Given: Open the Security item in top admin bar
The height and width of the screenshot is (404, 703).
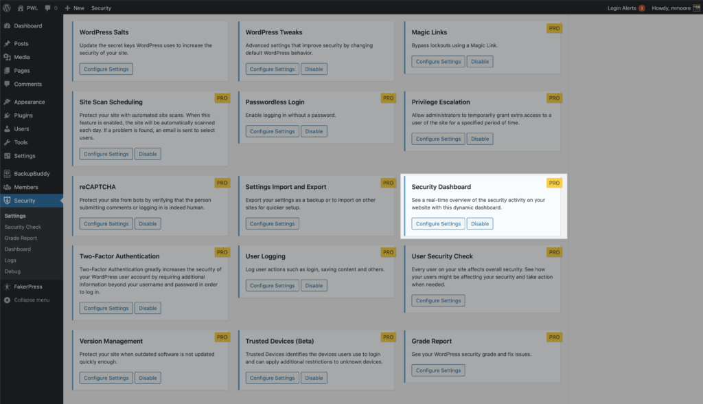Looking at the screenshot, I should (x=102, y=8).
